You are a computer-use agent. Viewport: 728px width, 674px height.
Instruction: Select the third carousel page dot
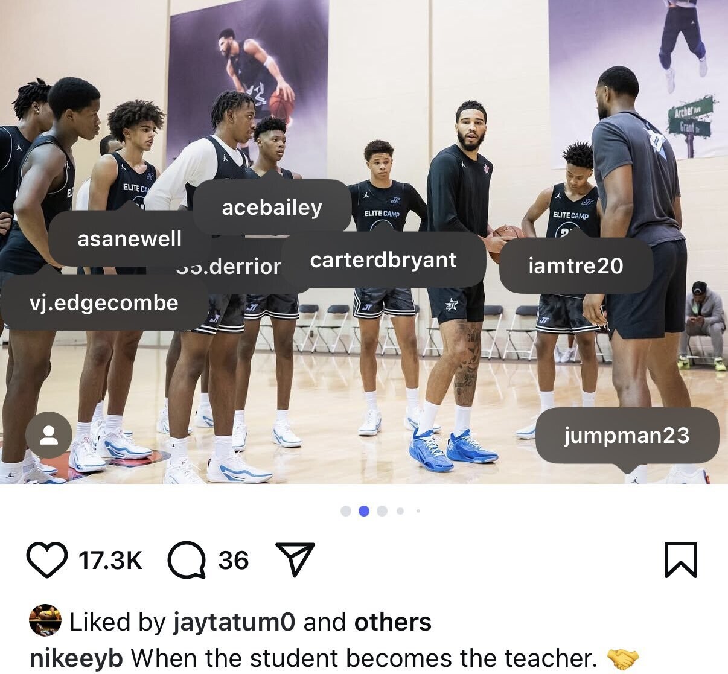[x=382, y=511]
